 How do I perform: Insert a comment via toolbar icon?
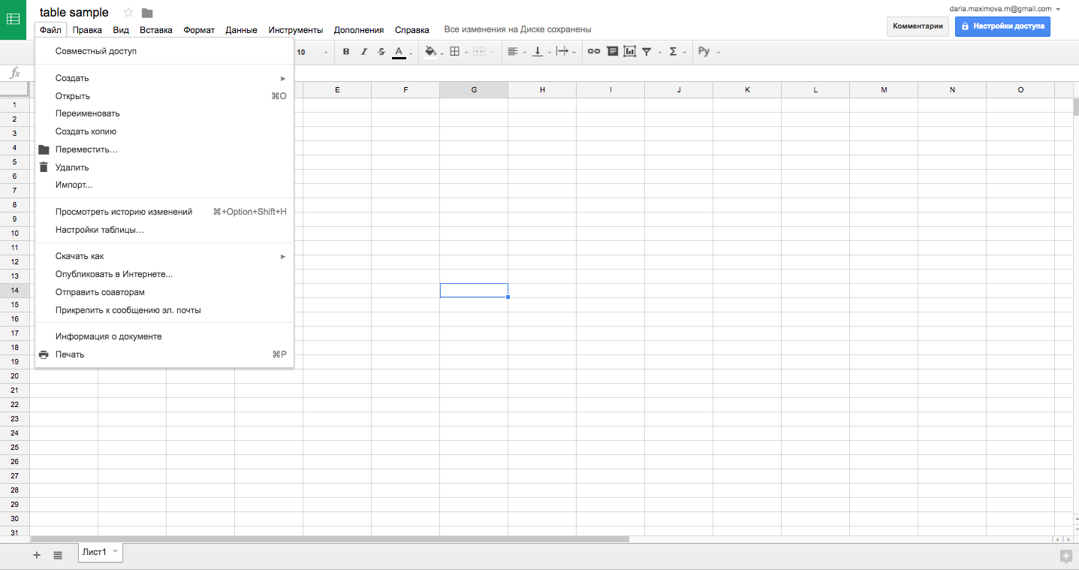point(612,52)
